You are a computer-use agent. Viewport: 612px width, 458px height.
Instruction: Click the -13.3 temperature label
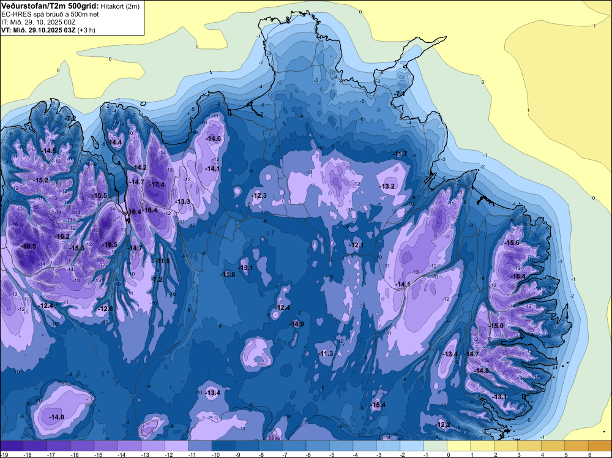point(183,201)
